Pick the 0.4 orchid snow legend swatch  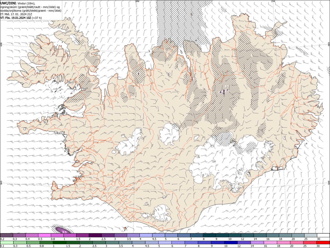[x=32, y=235]
